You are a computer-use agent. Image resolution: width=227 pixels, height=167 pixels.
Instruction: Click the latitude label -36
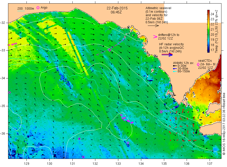pos(3,134)
